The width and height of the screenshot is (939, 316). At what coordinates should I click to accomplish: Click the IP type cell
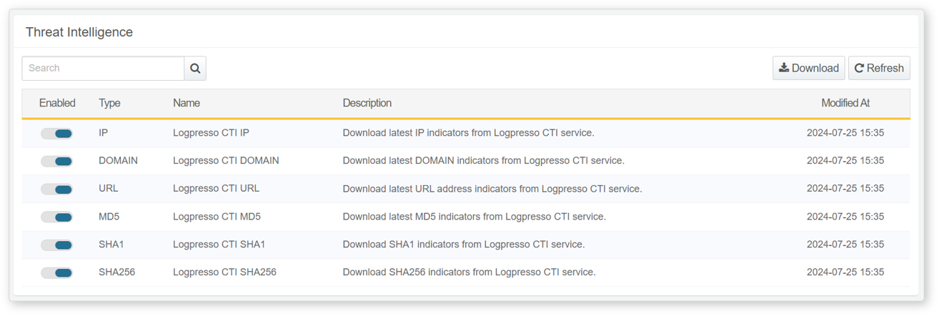pyautogui.click(x=104, y=133)
